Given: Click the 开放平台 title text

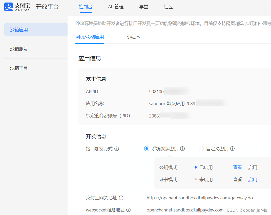Looking at the screenshot, I should click(x=47, y=7).
